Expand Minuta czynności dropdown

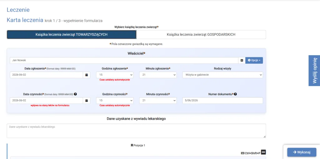(x=158, y=101)
